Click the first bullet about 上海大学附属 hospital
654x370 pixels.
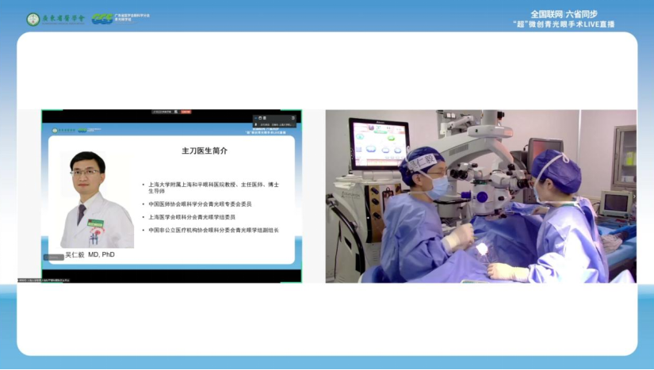[212, 187]
